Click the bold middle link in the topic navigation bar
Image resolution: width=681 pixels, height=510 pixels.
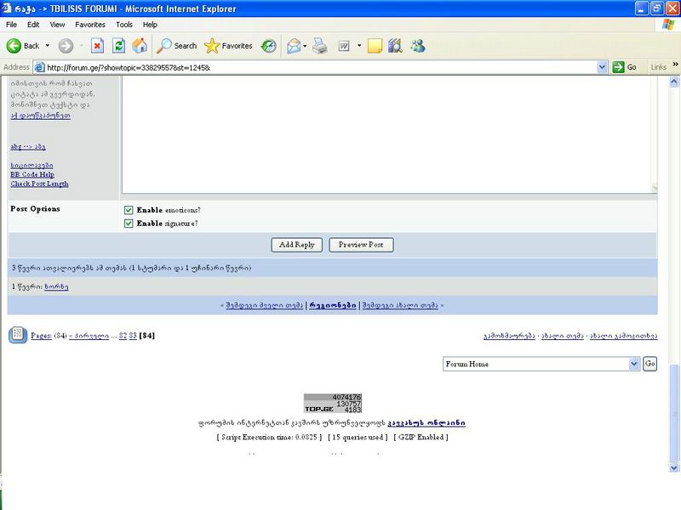(333, 305)
